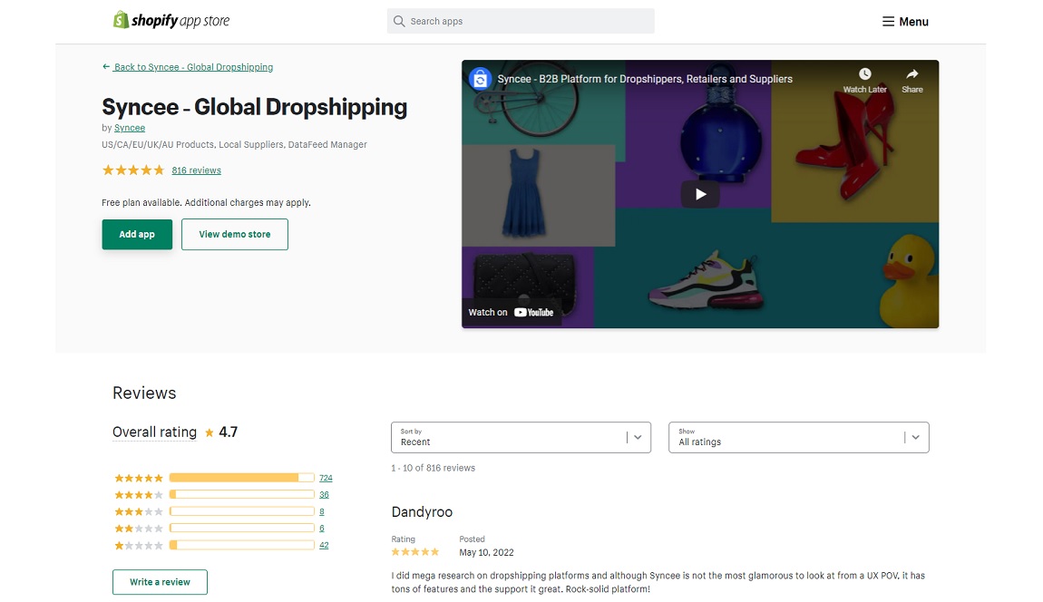Open the Show All ratings dropdown
Viewport: 1043px width, 602px height.
click(x=798, y=437)
